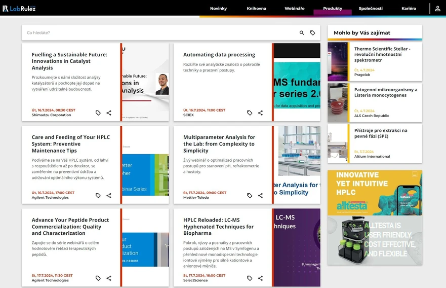Tag the Care and Feeding HPLC webinar
This screenshot has height=288, width=446.
98,195
